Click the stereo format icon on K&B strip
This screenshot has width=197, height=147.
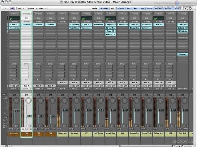(x=167, y=129)
